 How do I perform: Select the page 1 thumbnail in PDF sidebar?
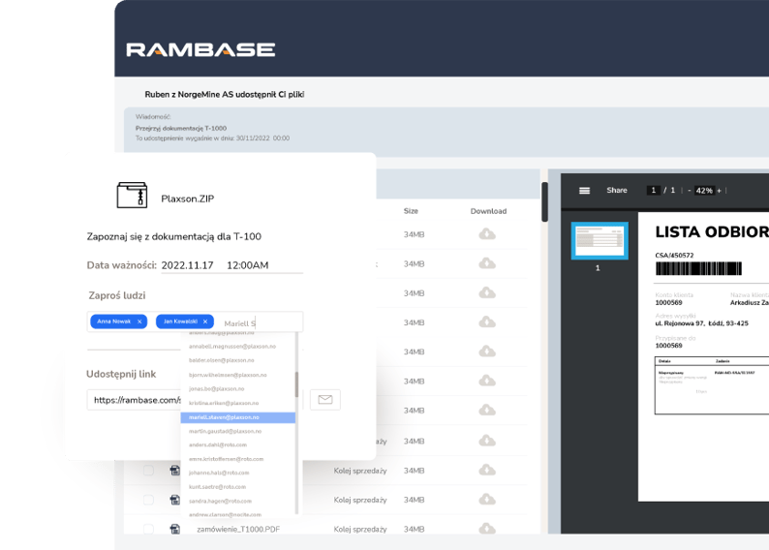600,240
